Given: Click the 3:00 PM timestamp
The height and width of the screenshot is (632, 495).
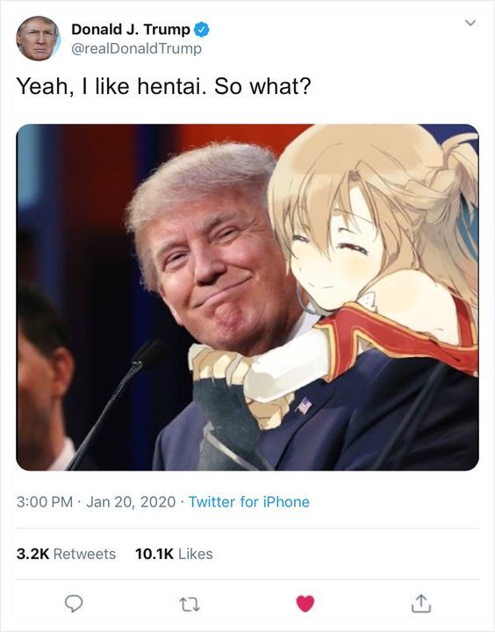Looking at the screenshot, I should (45, 502).
